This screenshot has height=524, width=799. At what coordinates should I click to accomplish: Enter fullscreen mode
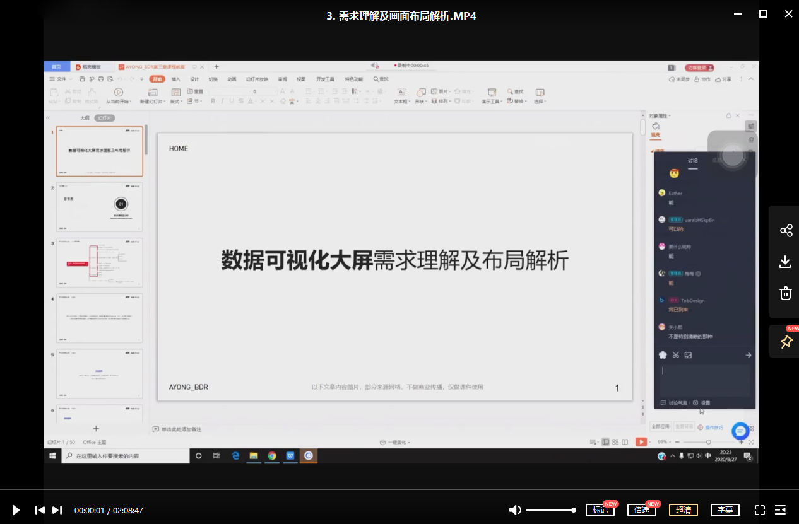coord(760,510)
